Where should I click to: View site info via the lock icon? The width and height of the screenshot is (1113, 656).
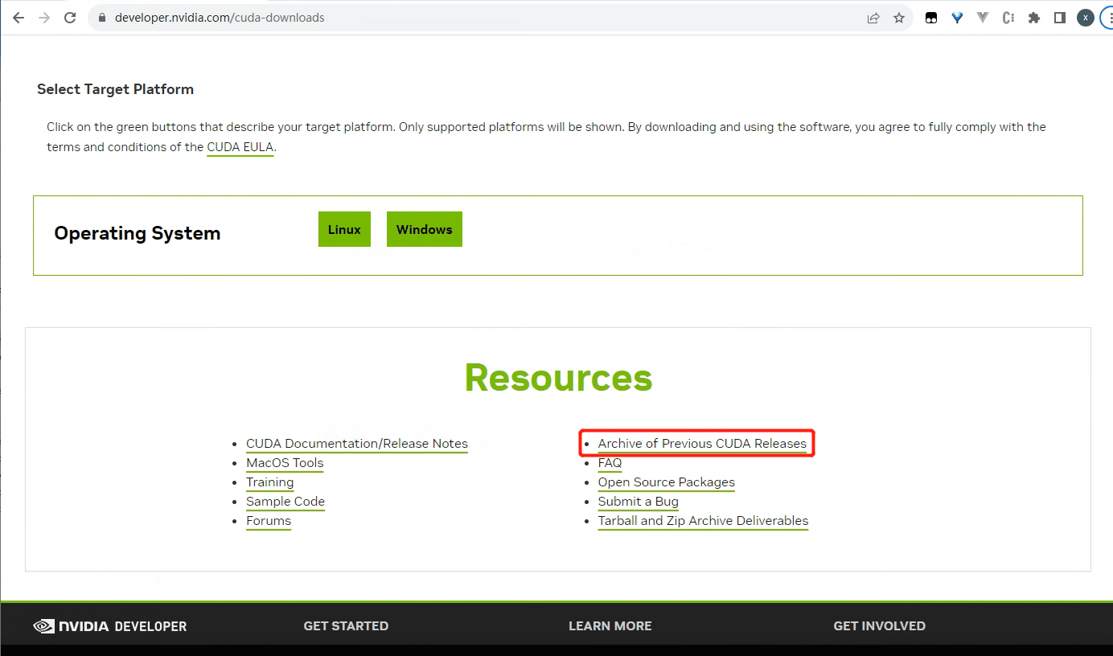tap(101, 17)
